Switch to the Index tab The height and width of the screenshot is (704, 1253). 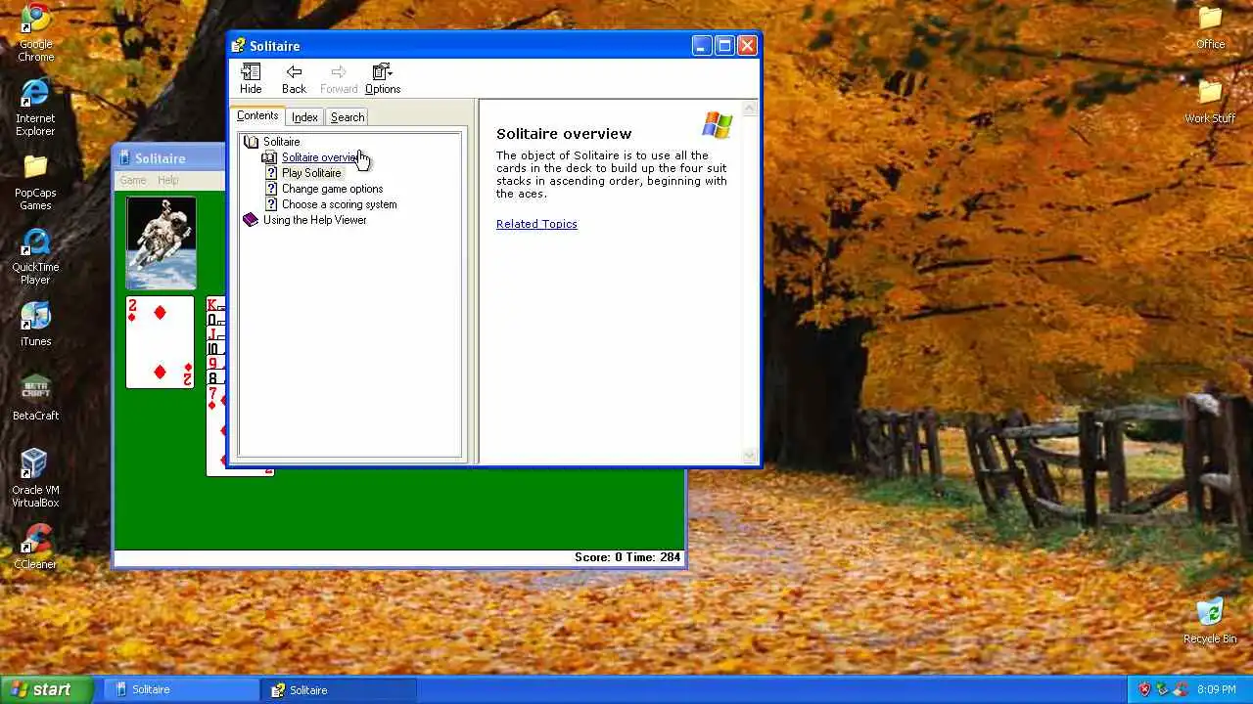(304, 117)
